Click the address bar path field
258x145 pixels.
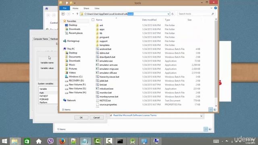[x=125, y=14]
